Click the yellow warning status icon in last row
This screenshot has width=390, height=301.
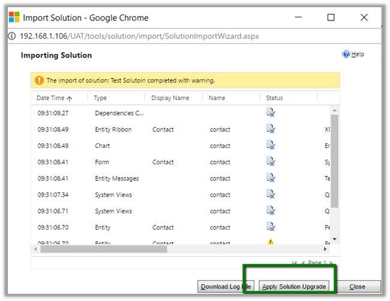pos(271,243)
